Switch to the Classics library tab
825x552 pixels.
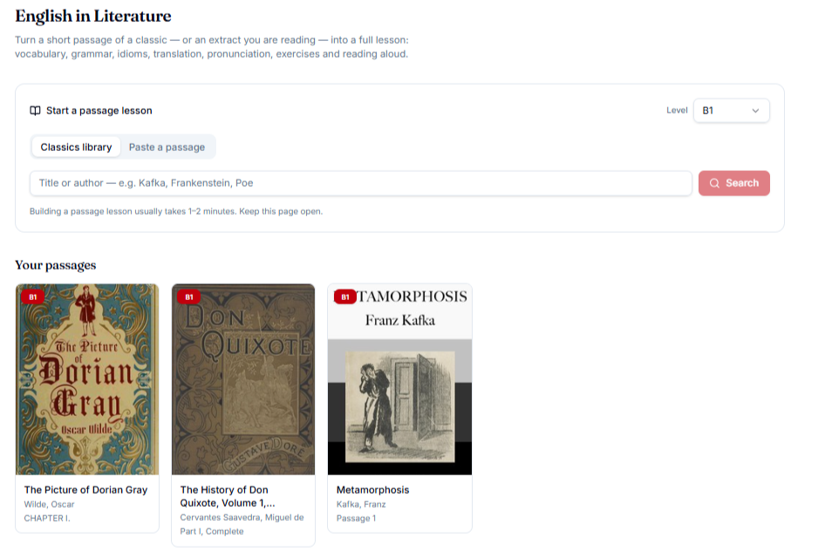pyautogui.click(x=76, y=147)
